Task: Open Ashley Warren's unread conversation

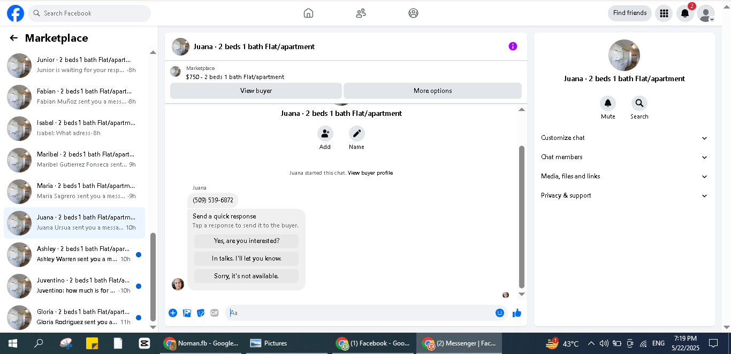Action: point(74,254)
